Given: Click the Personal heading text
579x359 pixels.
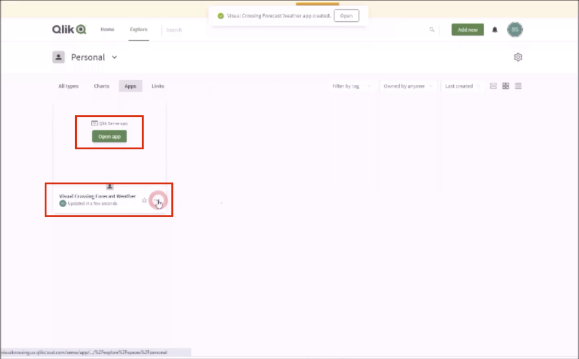Looking at the screenshot, I should tap(88, 57).
